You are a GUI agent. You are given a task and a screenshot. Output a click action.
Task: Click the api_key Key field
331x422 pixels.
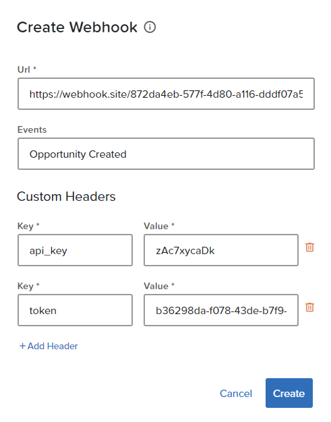tap(75, 250)
